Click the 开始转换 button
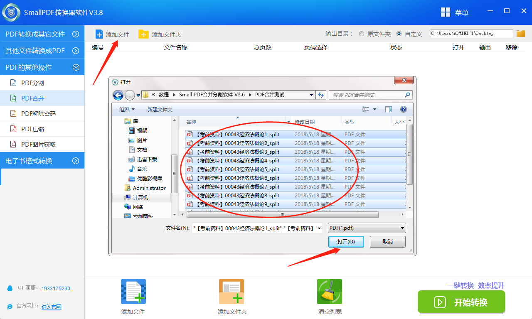Screen dimensions: 532x319 coord(461,302)
